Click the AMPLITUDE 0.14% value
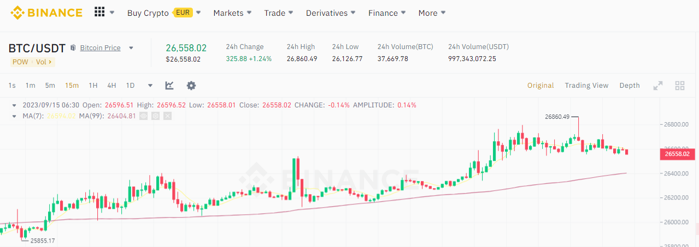Viewport: 699px width, 247px height. (407, 105)
